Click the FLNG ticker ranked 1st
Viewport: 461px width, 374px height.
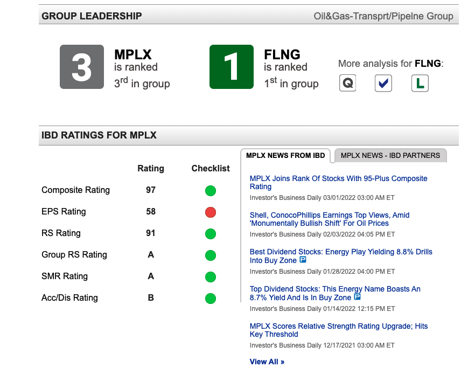click(282, 54)
